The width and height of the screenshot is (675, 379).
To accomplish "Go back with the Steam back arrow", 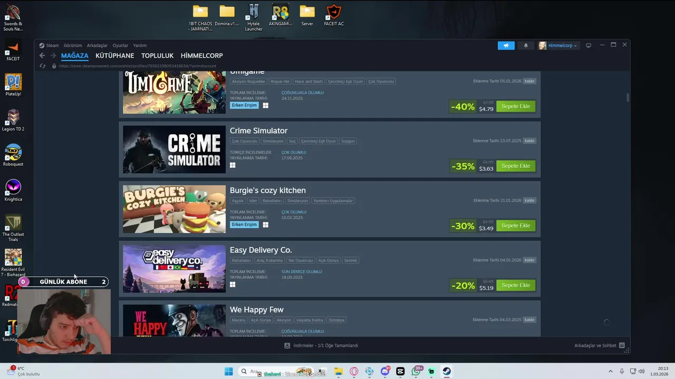I will (42, 55).
